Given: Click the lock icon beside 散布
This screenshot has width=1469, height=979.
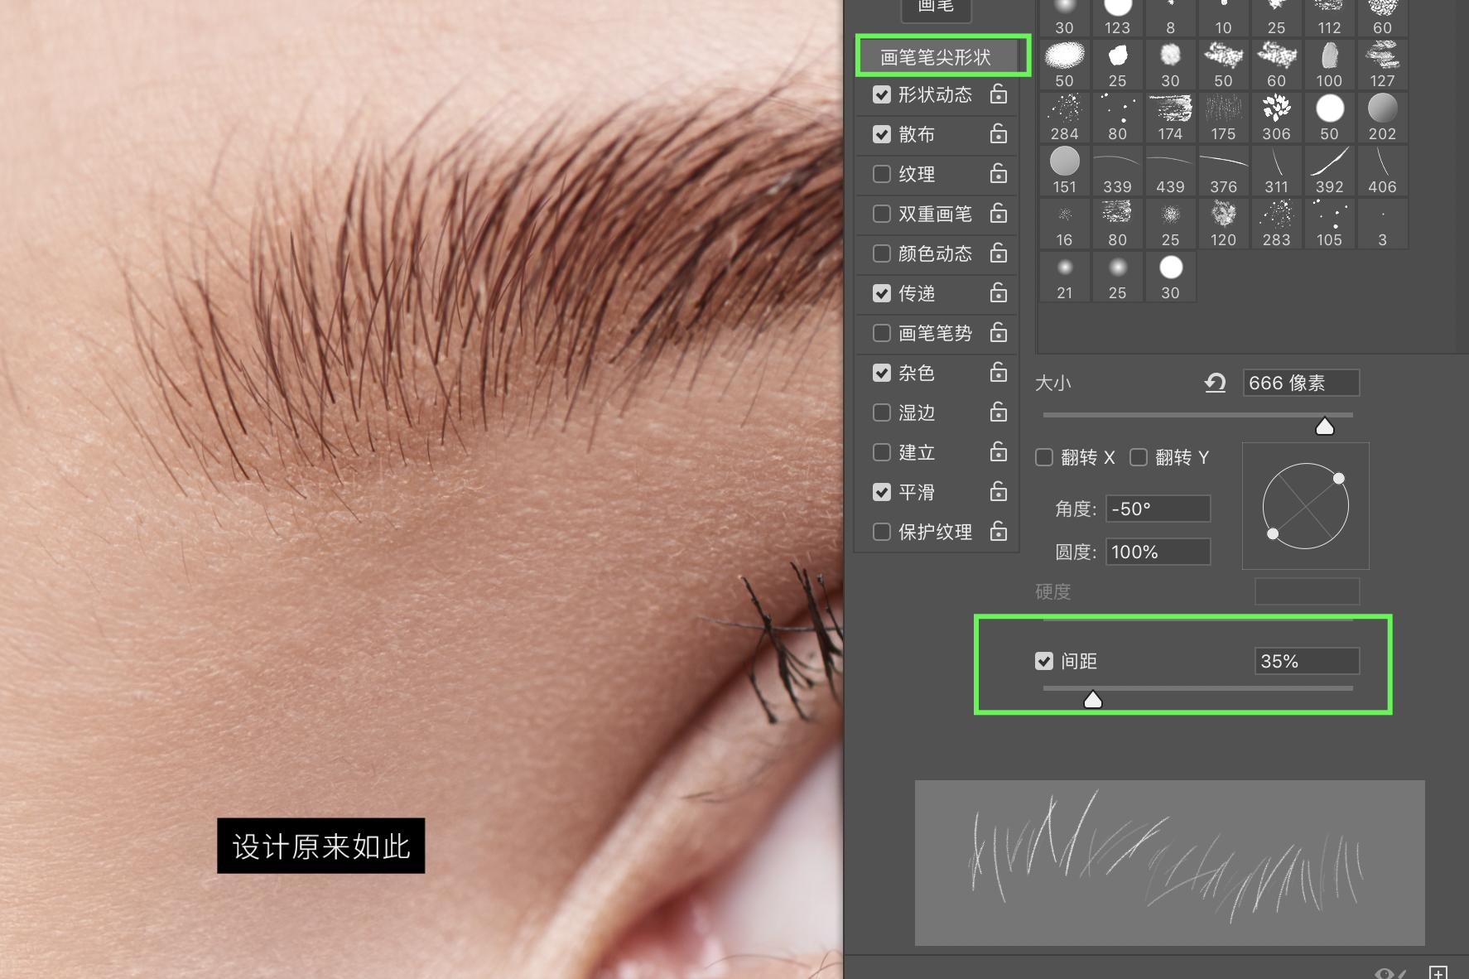Looking at the screenshot, I should pyautogui.click(x=999, y=133).
